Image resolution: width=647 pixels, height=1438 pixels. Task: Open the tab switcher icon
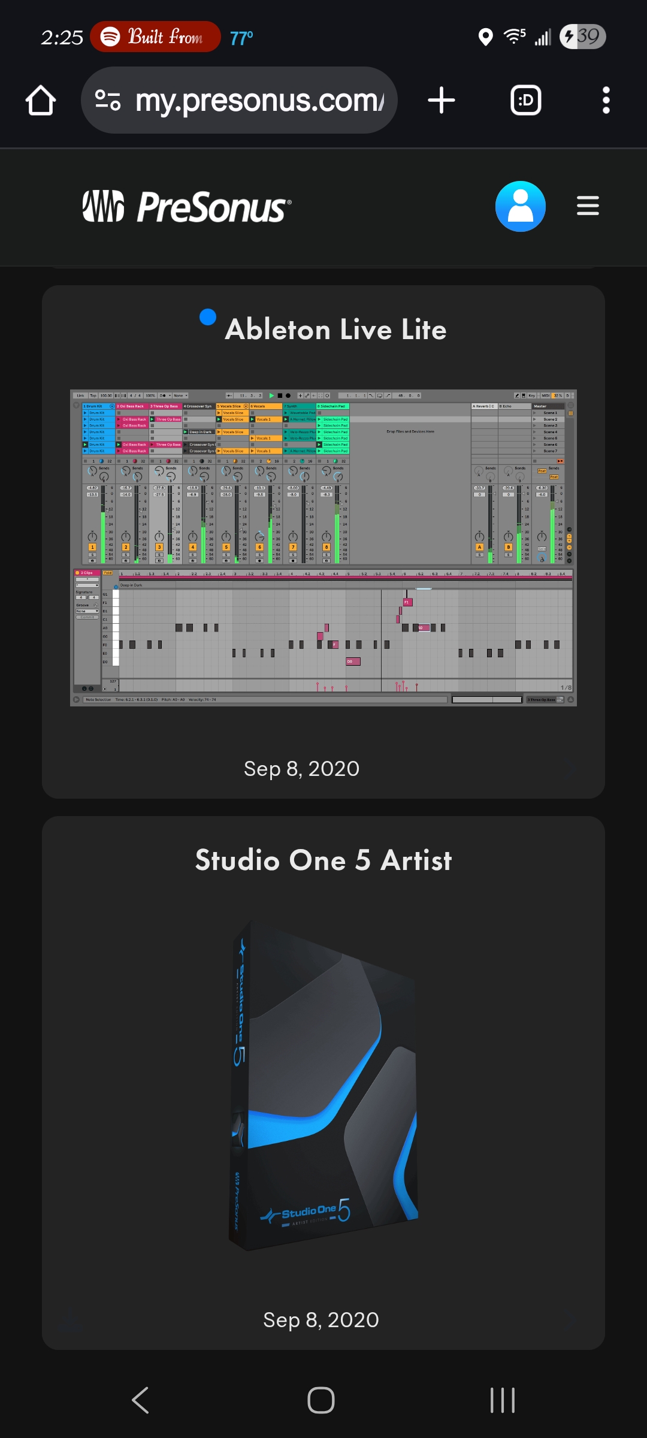click(x=526, y=100)
